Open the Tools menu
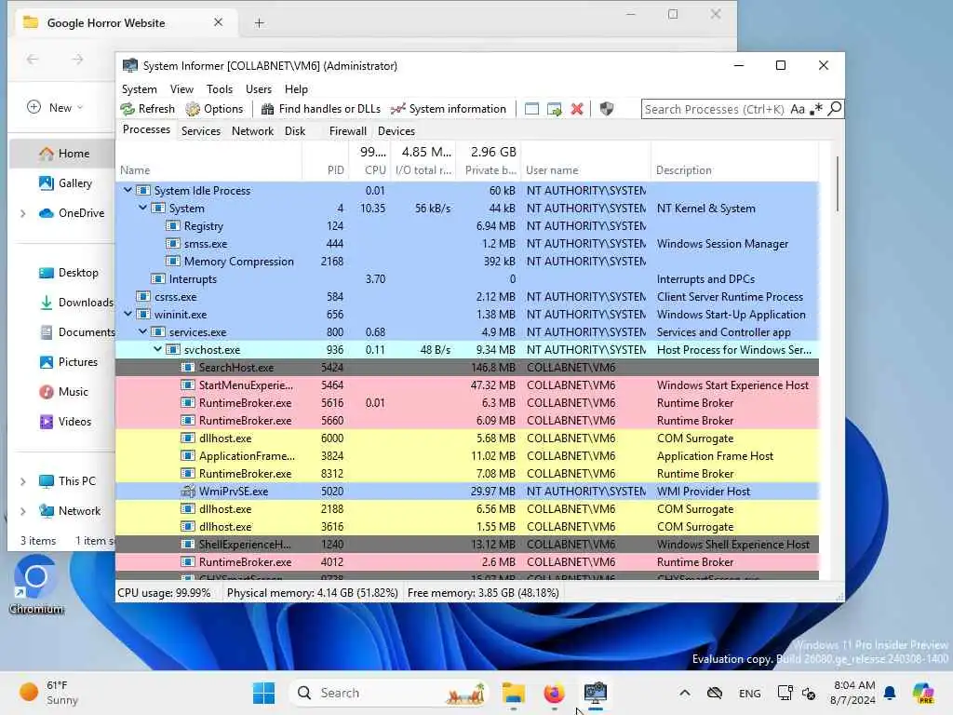 [220, 89]
